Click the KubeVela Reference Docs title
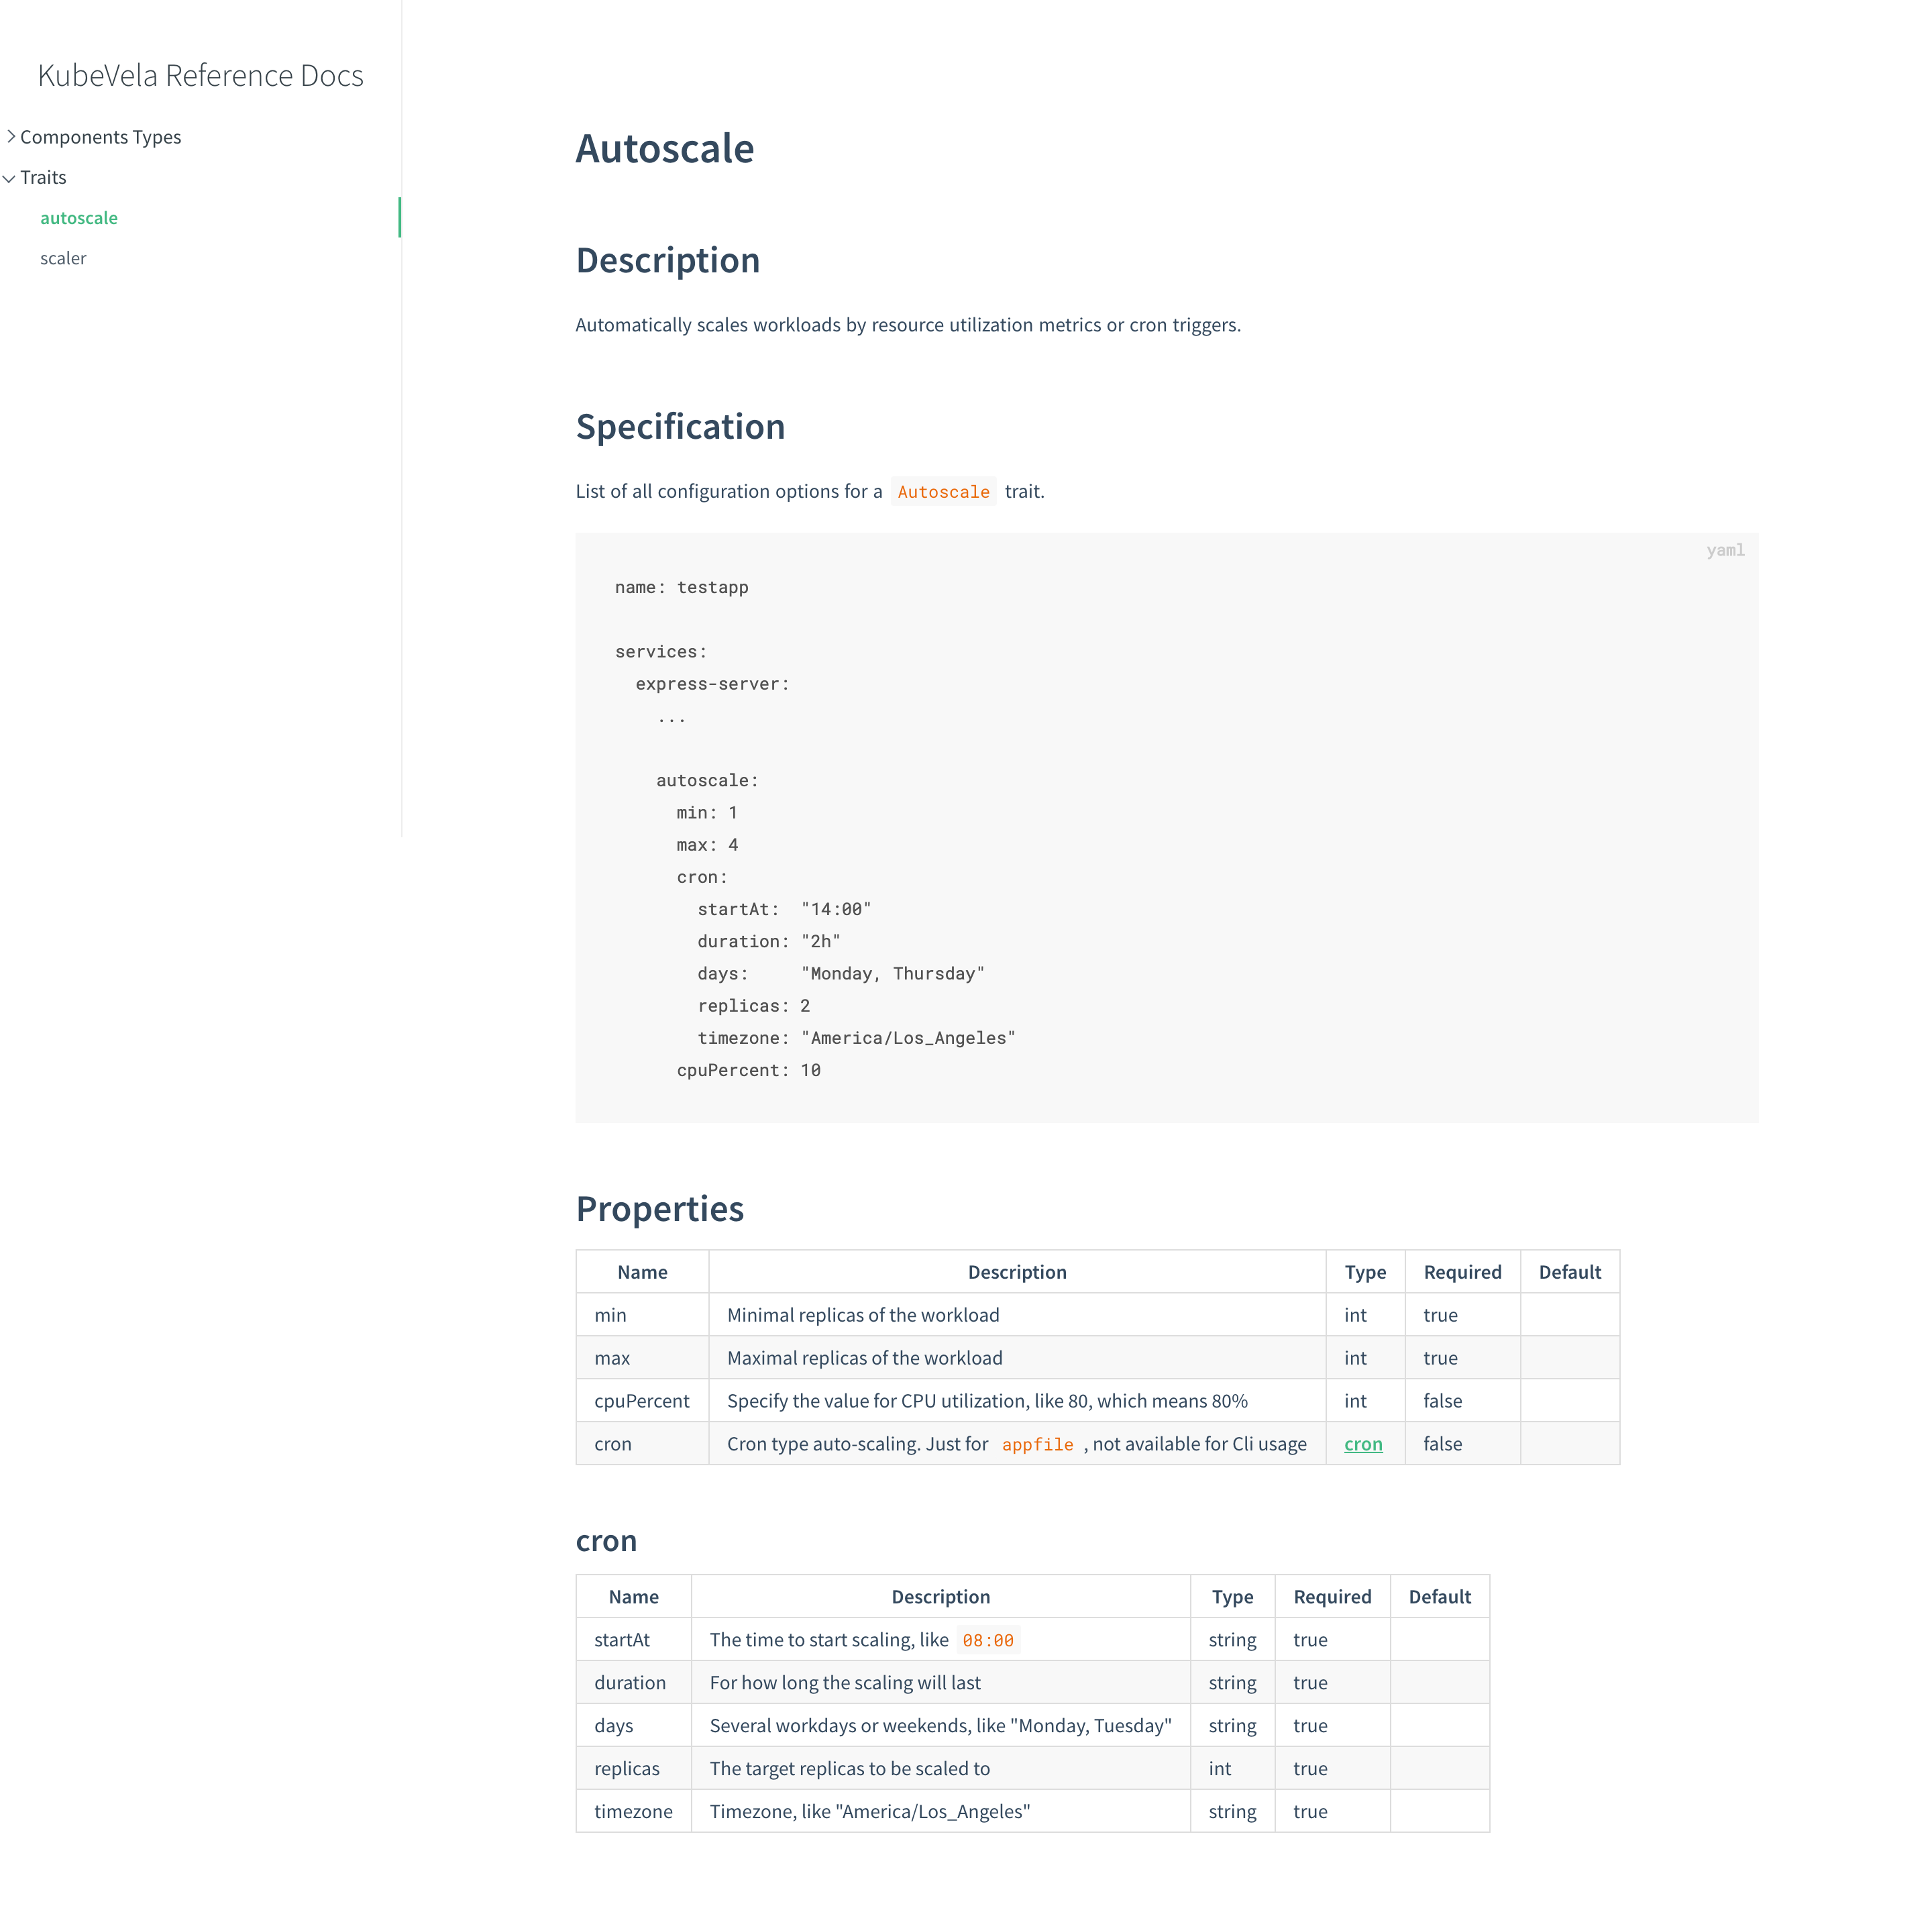The image size is (1932, 1908). pos(200,75)
